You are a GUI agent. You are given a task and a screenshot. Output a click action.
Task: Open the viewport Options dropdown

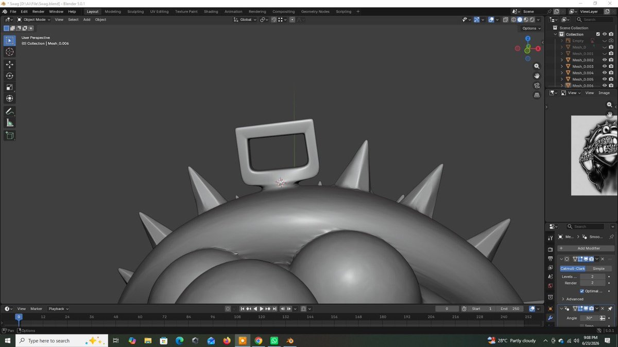[531, 28]
